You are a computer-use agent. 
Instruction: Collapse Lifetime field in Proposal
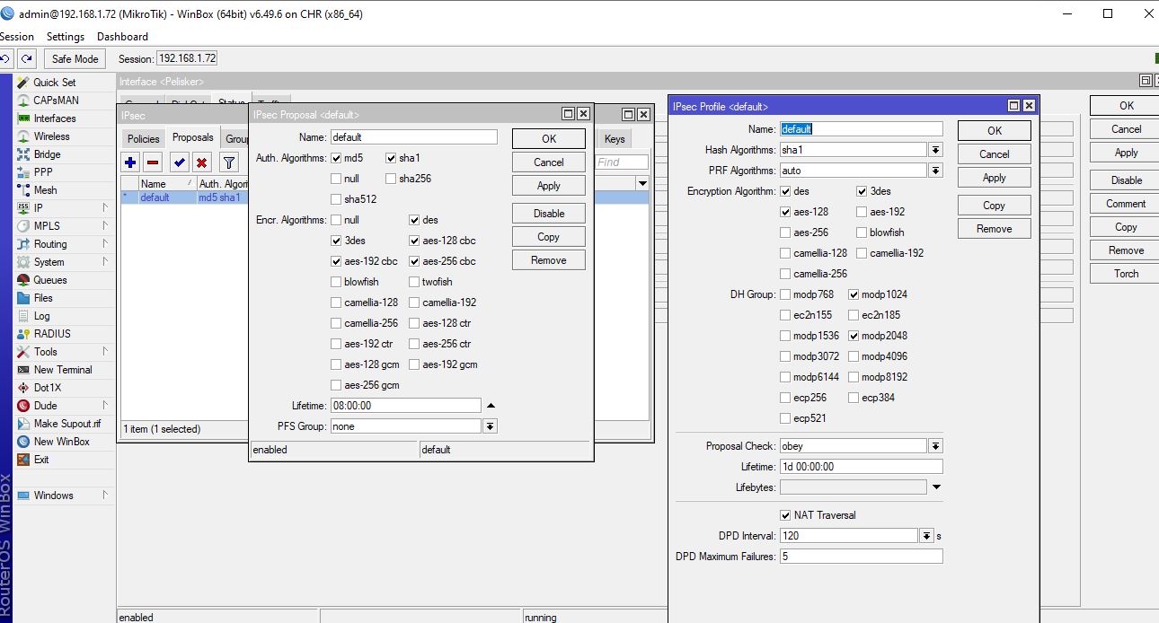click(491, 406)
